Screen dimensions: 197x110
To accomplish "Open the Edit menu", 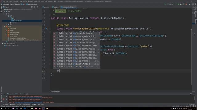I will coord(7,2).
